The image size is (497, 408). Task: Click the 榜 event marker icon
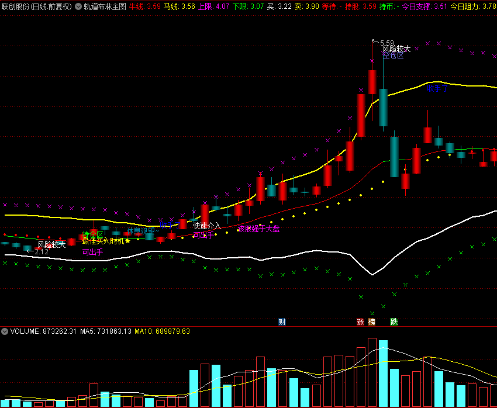(x=371, y=322)
